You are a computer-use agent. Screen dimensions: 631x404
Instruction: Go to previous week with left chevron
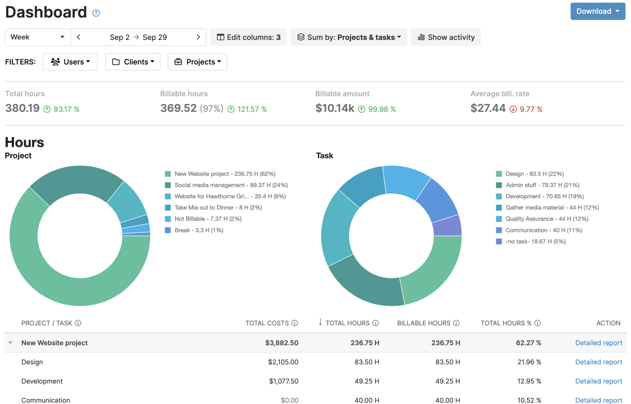coord(79,37)
